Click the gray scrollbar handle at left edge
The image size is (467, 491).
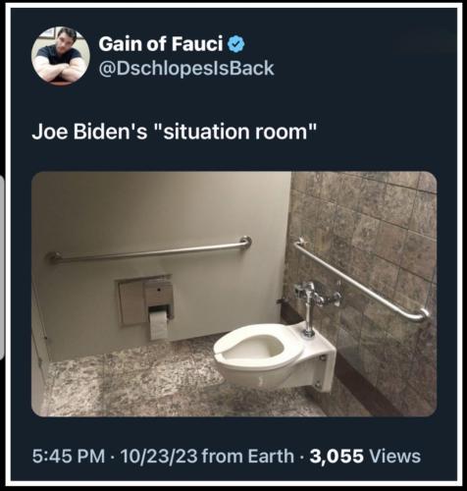tap(2, 267)
